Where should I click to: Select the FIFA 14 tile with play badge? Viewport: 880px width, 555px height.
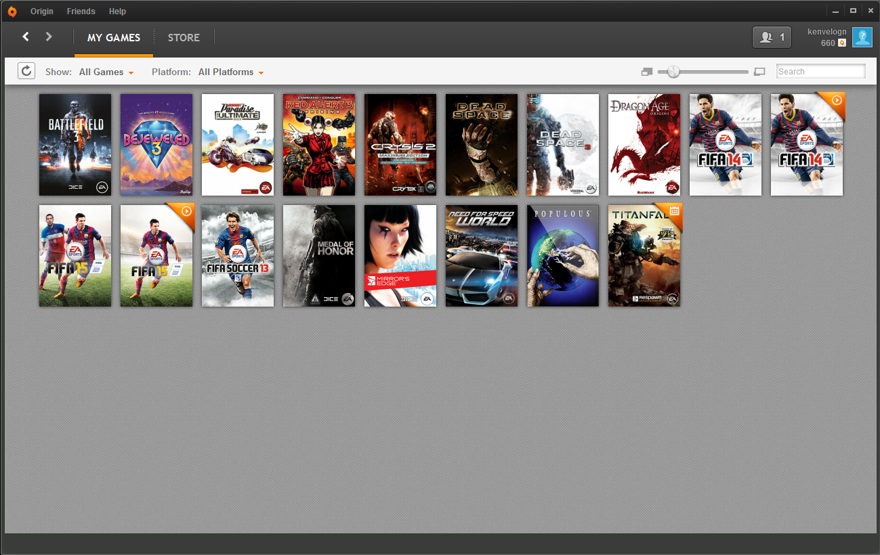coord(807,145)
